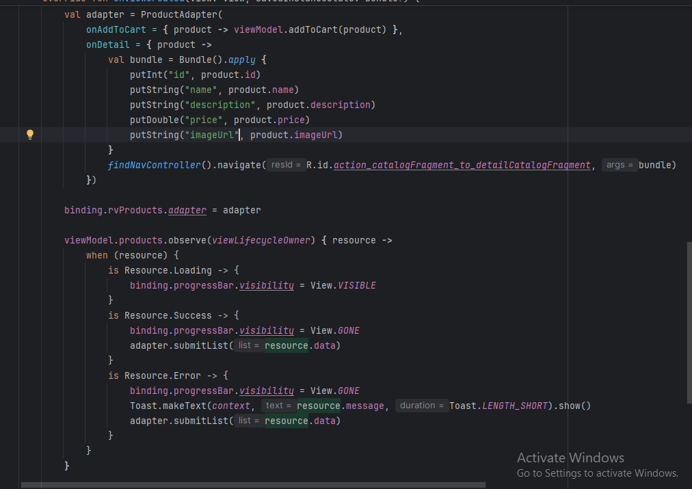Click the onAddToCart parameter name
Screen dimensions: 692x489
116,29
